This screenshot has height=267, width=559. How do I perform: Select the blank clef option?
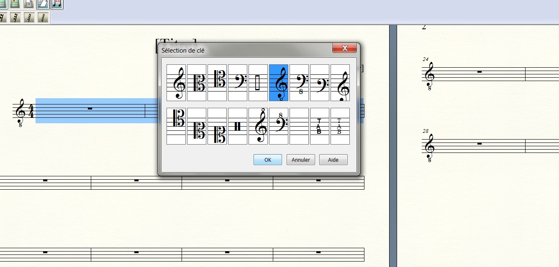point(299,126)
